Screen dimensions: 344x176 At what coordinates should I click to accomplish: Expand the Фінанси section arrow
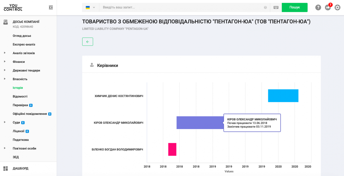[x=5, y=62]
